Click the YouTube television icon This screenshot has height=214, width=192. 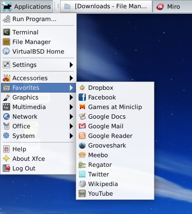click(82, 193)
